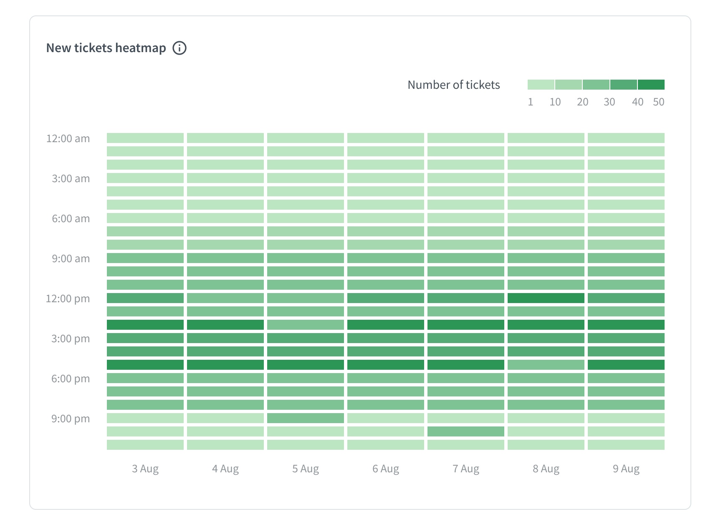Click the 12:00 pm cell for 8 Aug
The height and width of the screenshot is (524, 708).
[546, 298]
